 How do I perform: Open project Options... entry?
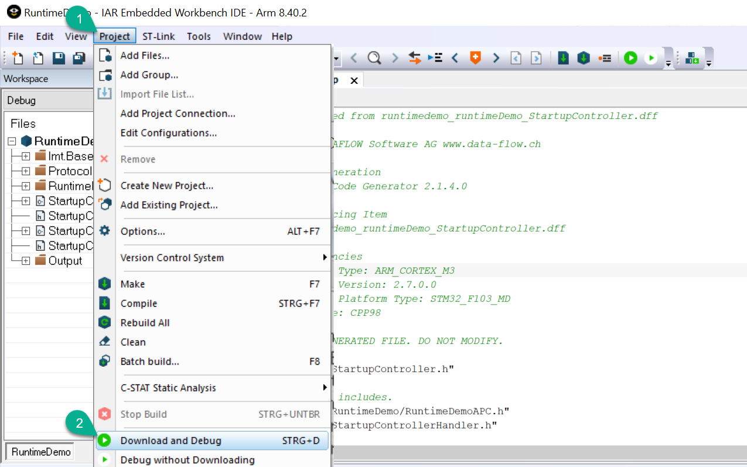click(x=212, y=231)
